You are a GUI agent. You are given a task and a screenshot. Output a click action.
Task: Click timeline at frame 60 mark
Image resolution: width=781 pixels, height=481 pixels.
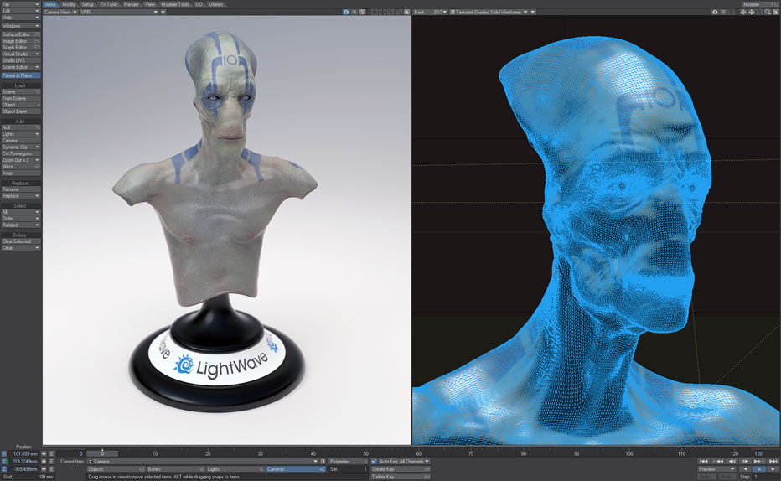tap(418, 453)
